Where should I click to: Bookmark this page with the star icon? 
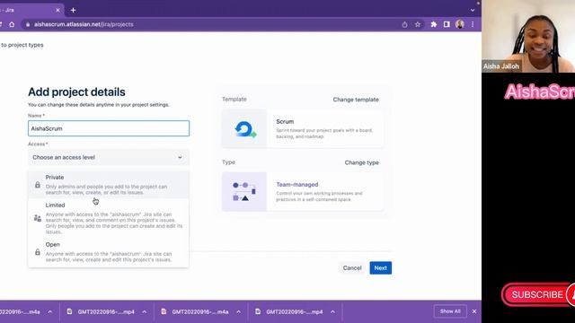pos(417,24)
